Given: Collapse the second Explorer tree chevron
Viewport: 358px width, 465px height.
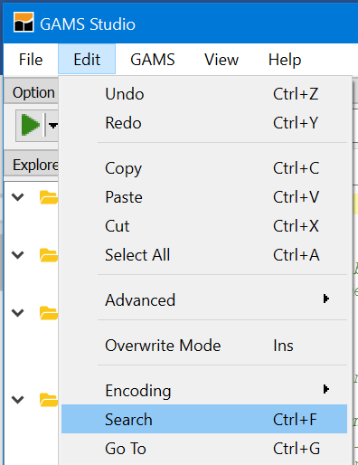Looking at the screenshot, I should point(17,255).
